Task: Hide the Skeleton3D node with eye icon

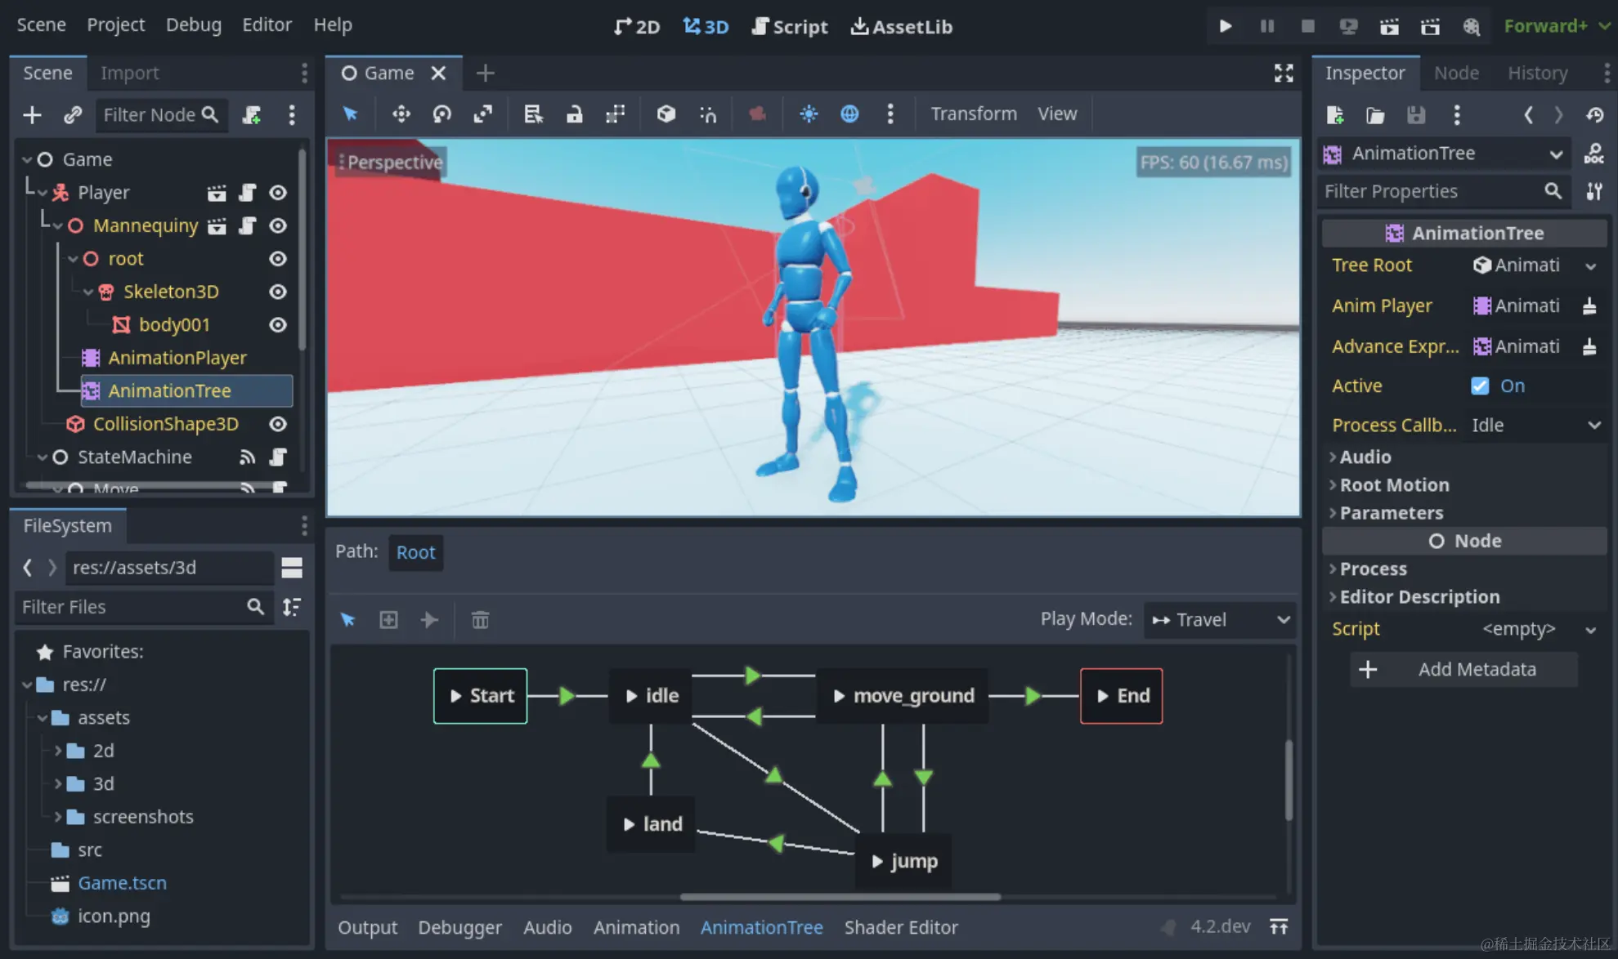Action: point(278,292)
